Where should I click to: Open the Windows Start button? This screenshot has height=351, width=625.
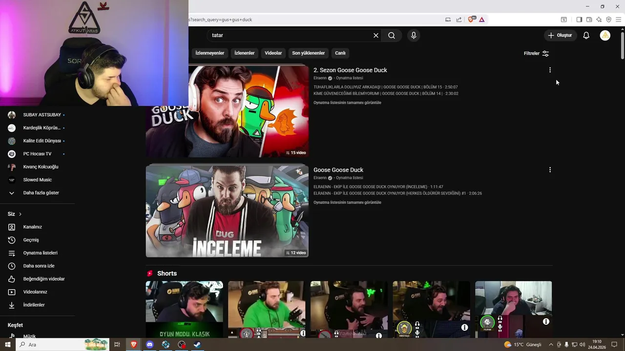tap(8, 345)
